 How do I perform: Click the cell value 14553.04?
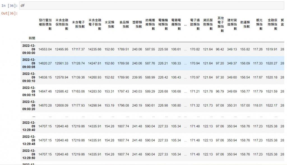click(x=45, y=49)
